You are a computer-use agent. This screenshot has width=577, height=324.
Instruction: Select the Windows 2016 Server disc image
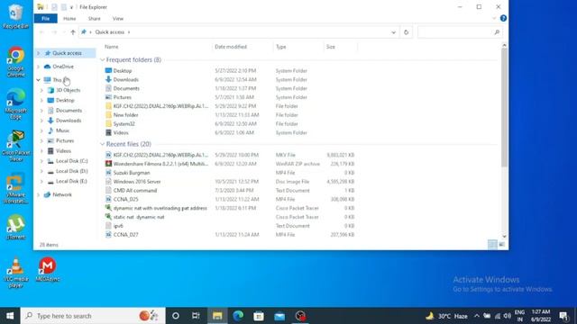coord(137,182)
